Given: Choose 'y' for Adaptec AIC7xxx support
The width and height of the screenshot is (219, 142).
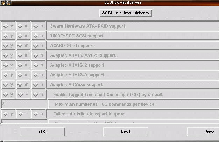Looking at the screenshot, I should (8, 84).
